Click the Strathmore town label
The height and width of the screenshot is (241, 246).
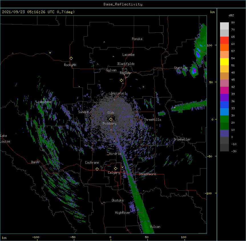pyautogui.click(x=147, y=174)
